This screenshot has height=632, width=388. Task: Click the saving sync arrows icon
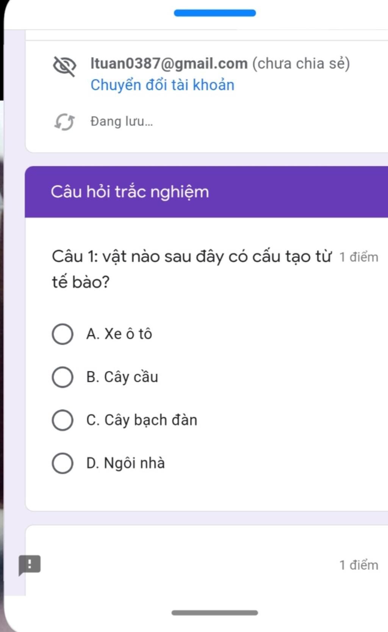(x=64, y=122)
